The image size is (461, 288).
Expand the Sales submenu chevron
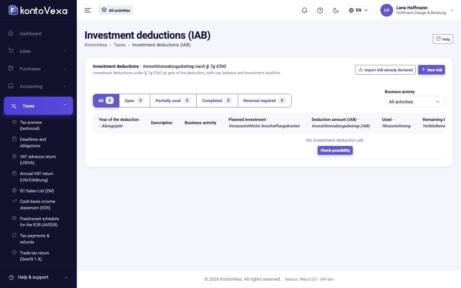tap(65, 51)
